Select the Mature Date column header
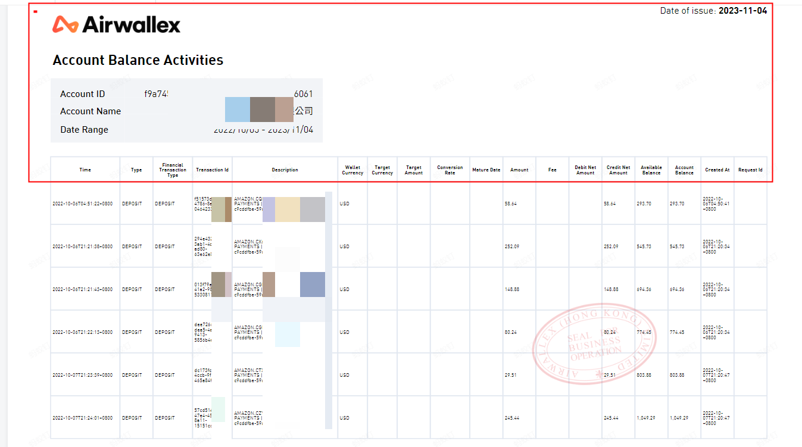This screenshot has width=802, height=447. 486,170
